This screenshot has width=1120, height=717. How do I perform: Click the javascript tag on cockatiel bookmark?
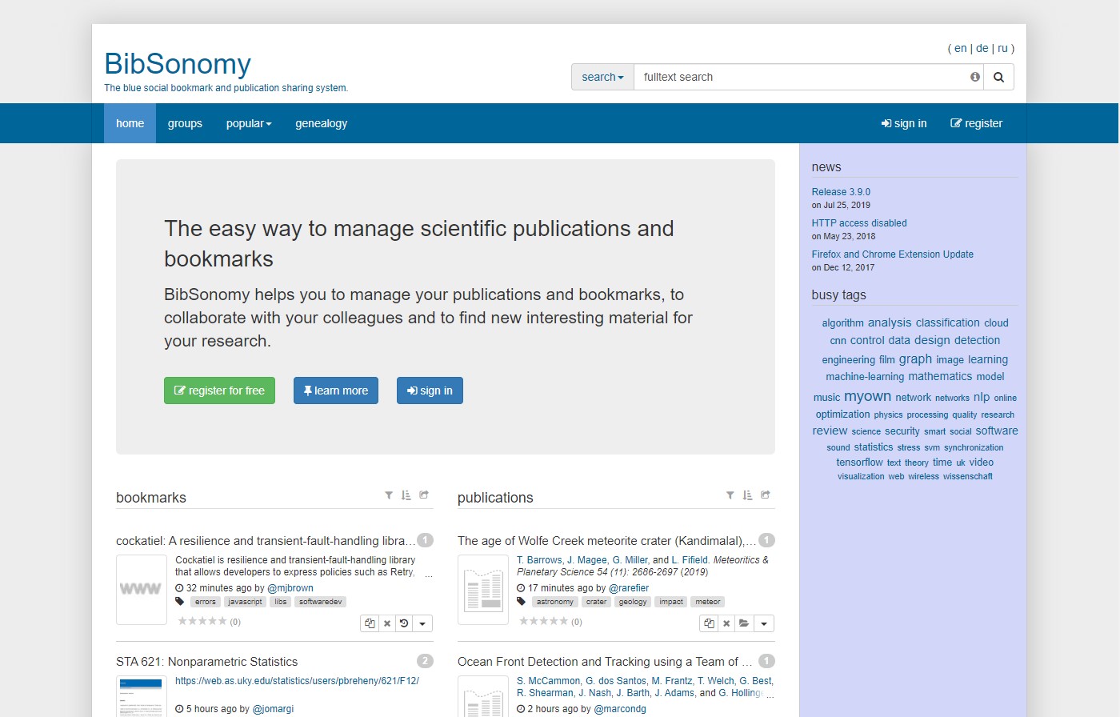point(245,602)
